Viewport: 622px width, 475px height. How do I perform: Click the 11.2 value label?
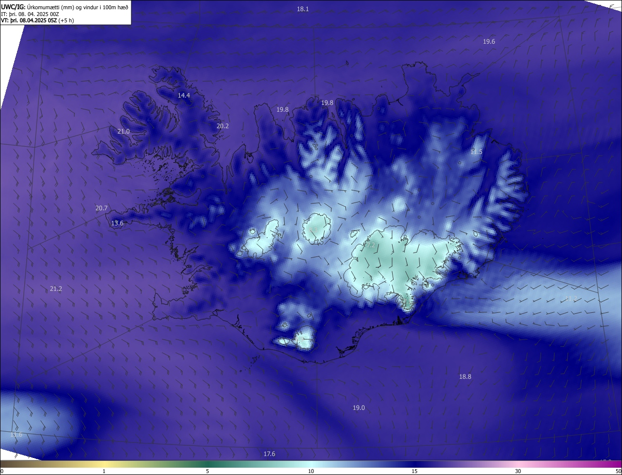tap(570, 298)
